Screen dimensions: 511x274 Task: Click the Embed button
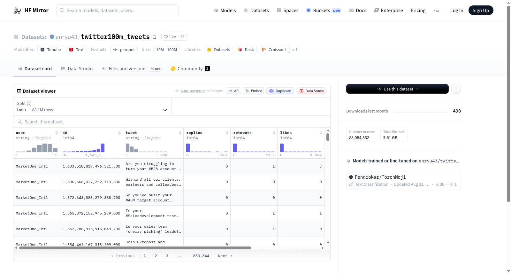[x=254, y=91]
